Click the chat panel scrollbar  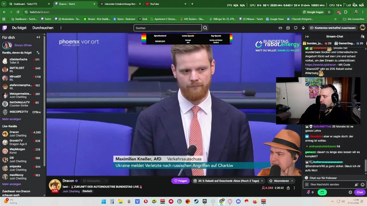[x=366, y=165]
